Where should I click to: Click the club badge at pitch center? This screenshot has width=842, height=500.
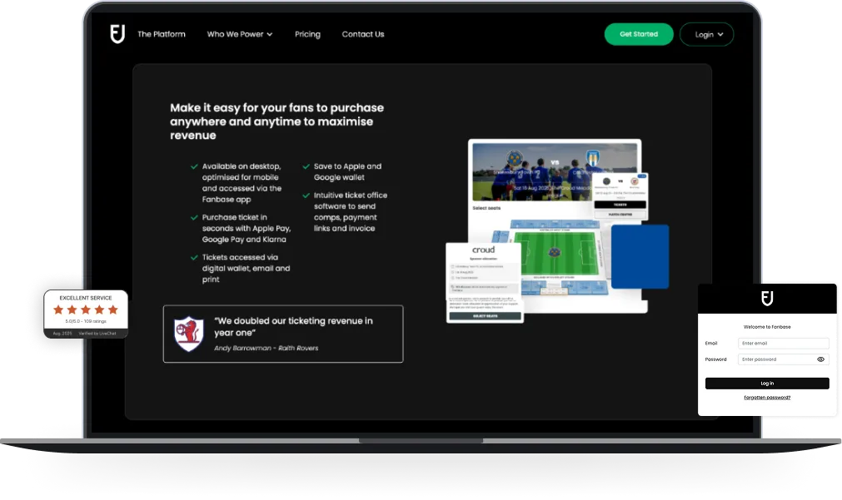click(552, 252)
